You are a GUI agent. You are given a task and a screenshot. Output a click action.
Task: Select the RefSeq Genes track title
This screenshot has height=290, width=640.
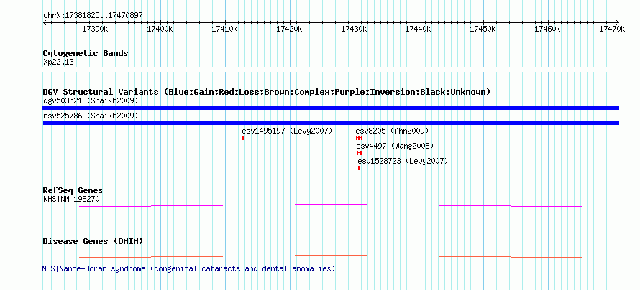73,191
